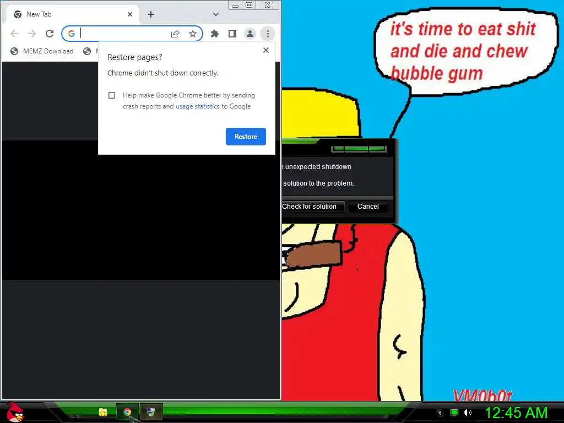Show hidden tray icons arrow

click(440, 413)
